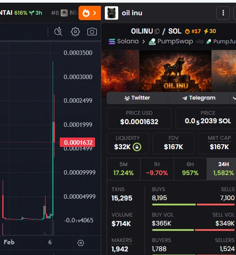This screenshot has height=255, width=236.
Task: Click the Pump.fun source link
Action: click(x=221, y=42)
